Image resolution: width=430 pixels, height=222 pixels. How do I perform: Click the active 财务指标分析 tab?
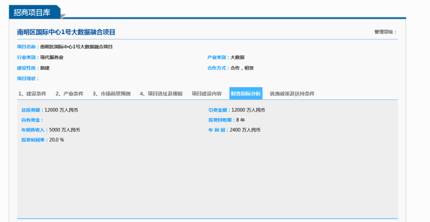pos(246,94)
